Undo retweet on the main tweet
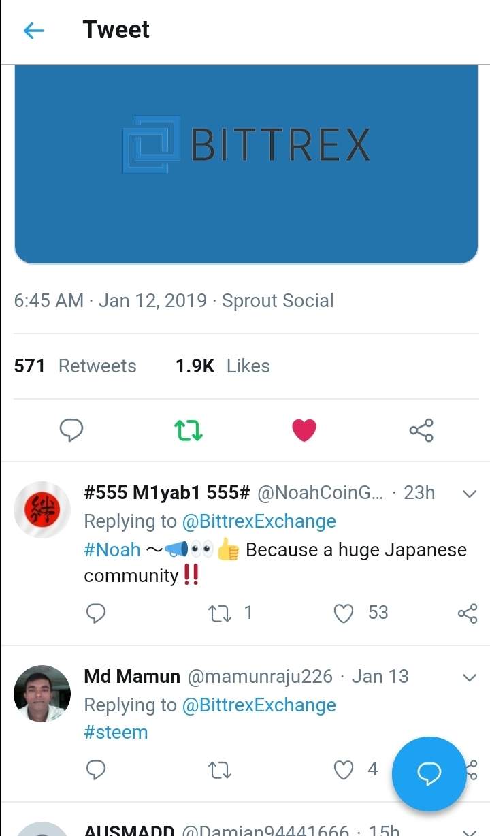 tap(189, 430)
